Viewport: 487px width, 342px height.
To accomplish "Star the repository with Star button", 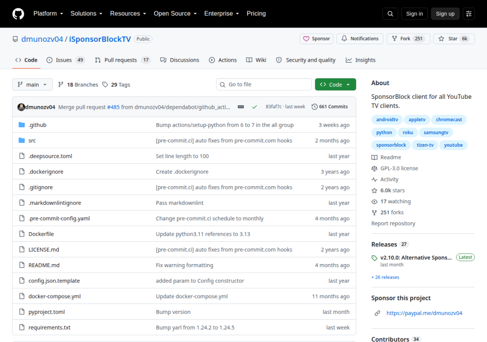I will (454, 38).
